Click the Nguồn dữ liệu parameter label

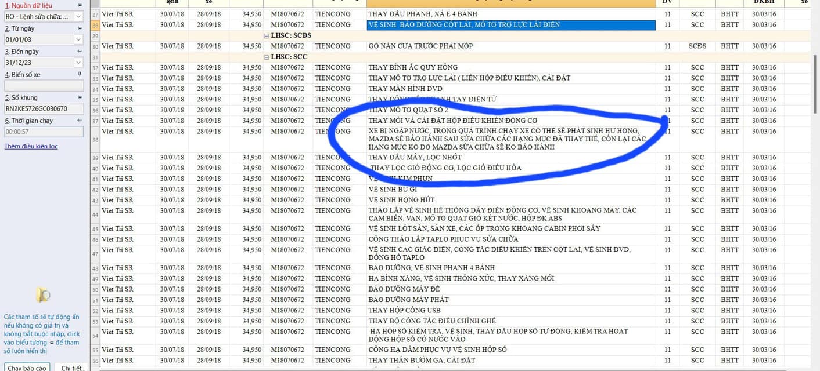[x=29, y=5]
